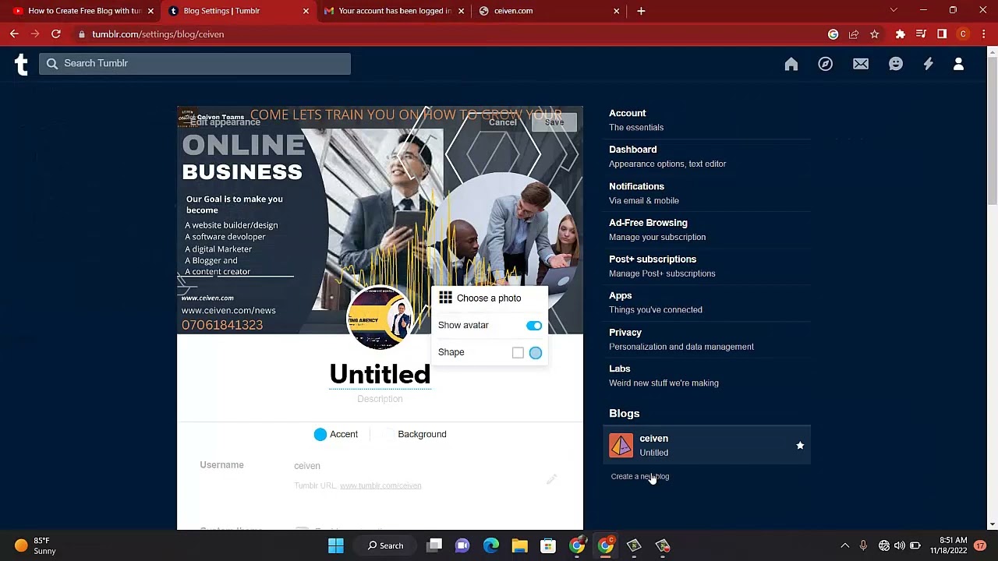Open the Chrome three-dot menu
The width and height of the screenshot is (998, 561).
[x=984, y=34]
